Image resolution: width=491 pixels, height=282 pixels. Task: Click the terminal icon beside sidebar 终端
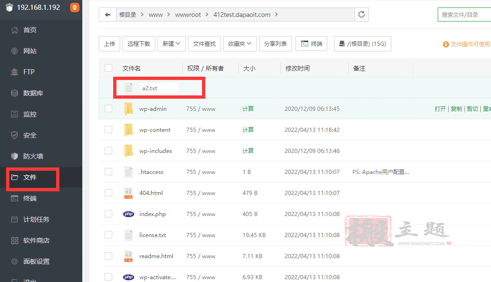pyautogui.click(x=14, y=198)
